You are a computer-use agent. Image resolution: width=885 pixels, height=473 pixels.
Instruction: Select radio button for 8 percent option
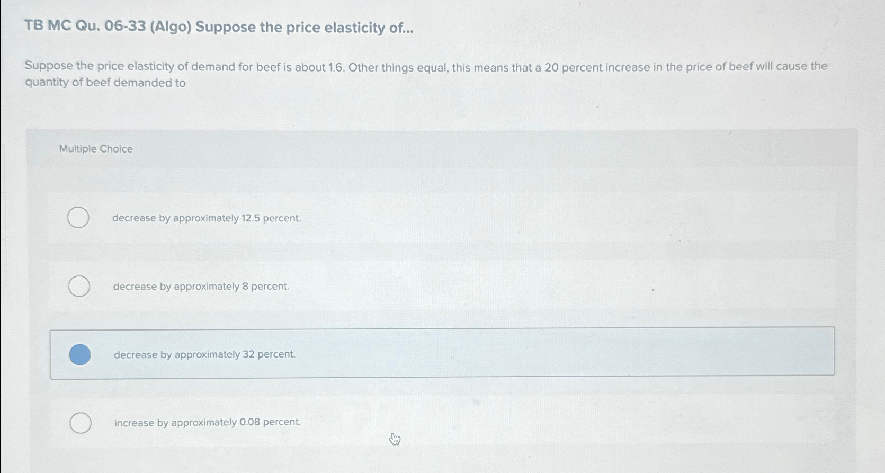(78, 286)
